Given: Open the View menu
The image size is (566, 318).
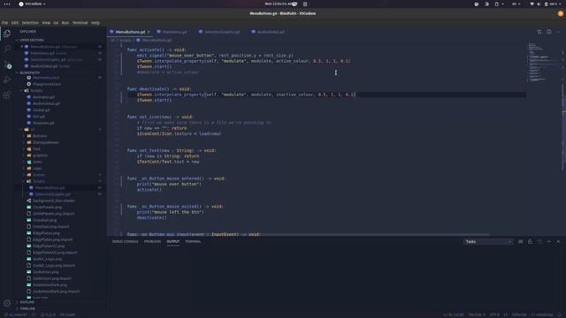Looking at the screenshot, I should coord(46,23).
